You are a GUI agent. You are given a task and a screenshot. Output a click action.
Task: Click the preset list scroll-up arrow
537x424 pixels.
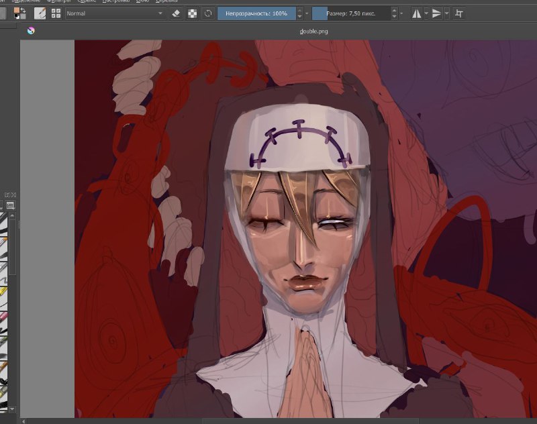12,215
